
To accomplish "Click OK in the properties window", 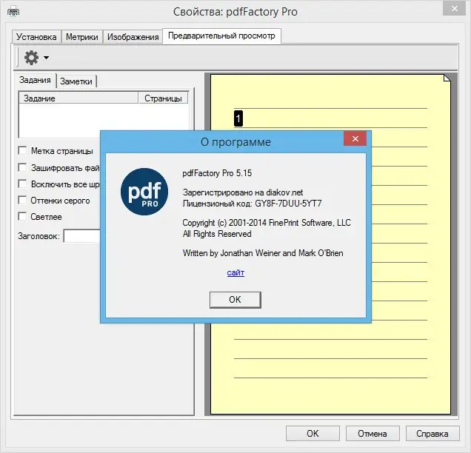I will (x=313, y=434).
